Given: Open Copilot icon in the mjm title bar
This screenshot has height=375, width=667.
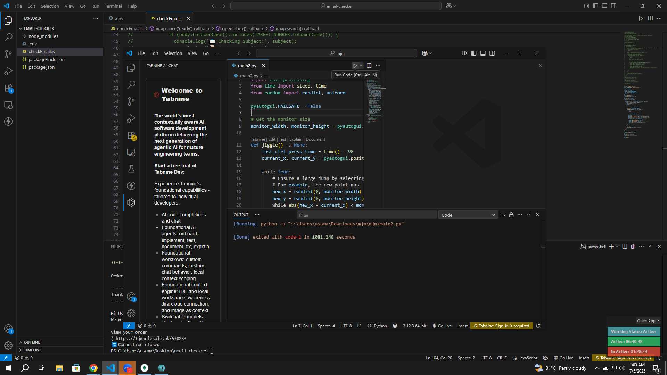Looking at the screenshot, I should click(x=425, y=53).
